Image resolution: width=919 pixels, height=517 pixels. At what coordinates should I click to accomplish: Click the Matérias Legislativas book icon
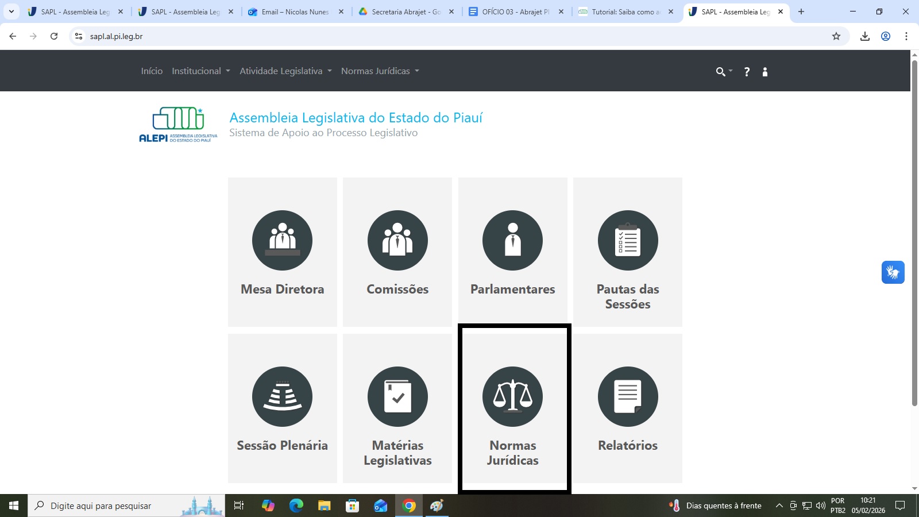[x=397, y=397]
